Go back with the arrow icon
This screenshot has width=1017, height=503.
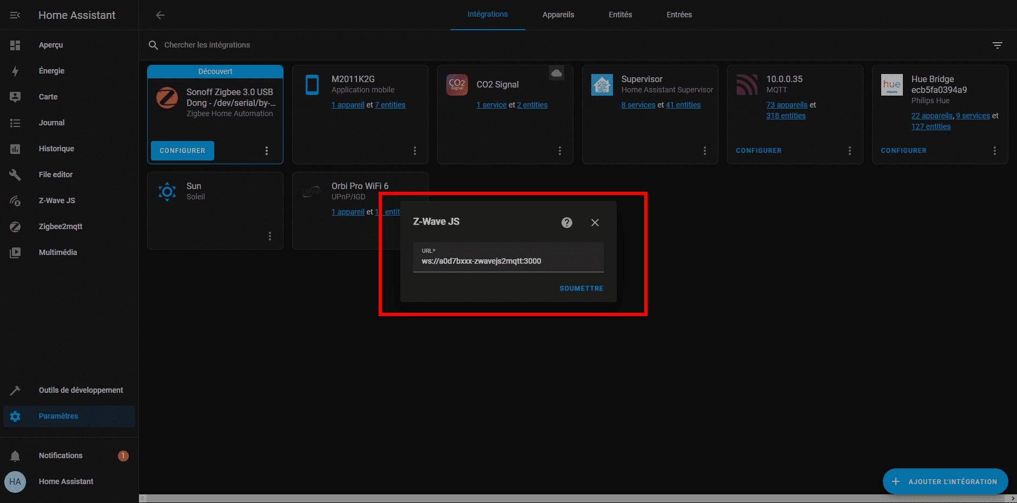pos(160,15)
